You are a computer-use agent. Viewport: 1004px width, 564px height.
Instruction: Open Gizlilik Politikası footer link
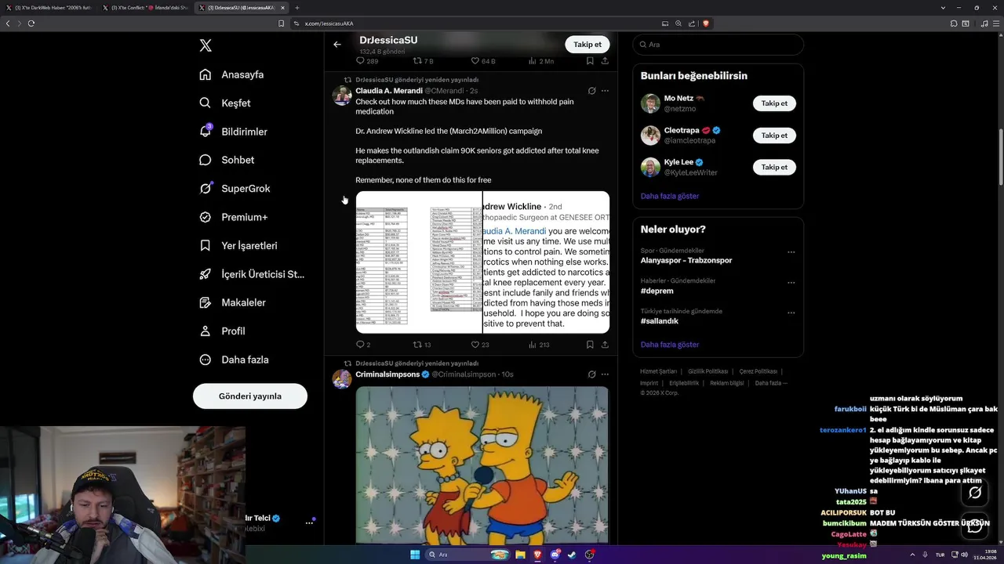(x=708, y=371)
